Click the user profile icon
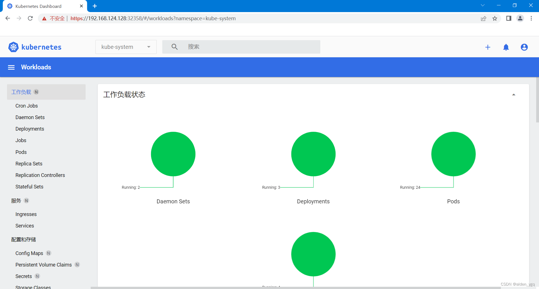 (524, 47)
